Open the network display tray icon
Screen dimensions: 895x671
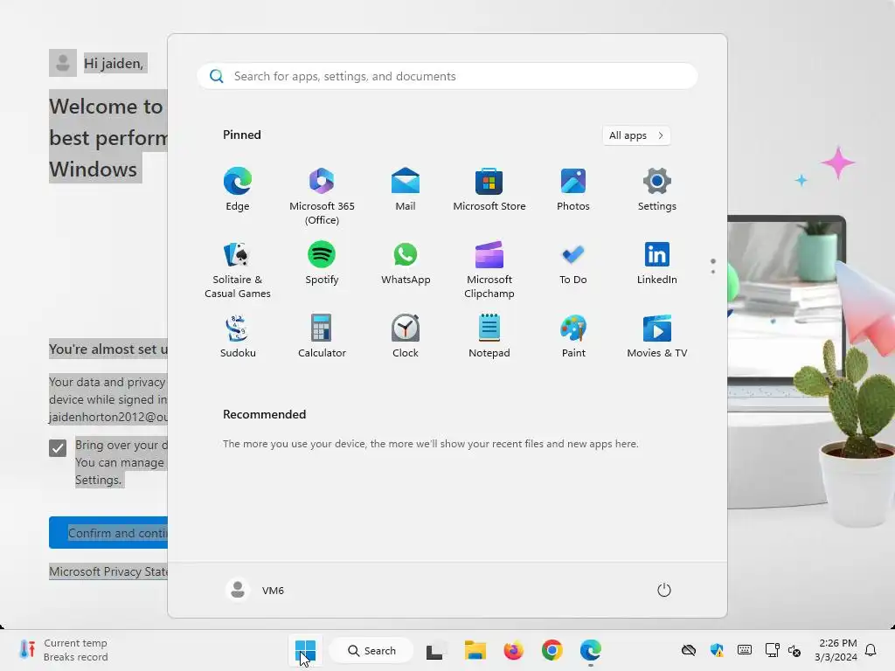(773, 650)
